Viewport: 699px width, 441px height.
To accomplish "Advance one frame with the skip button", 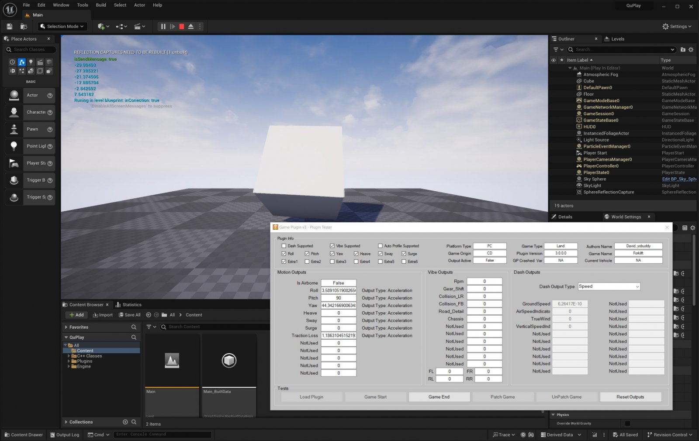I will click(x=173, y=27).
